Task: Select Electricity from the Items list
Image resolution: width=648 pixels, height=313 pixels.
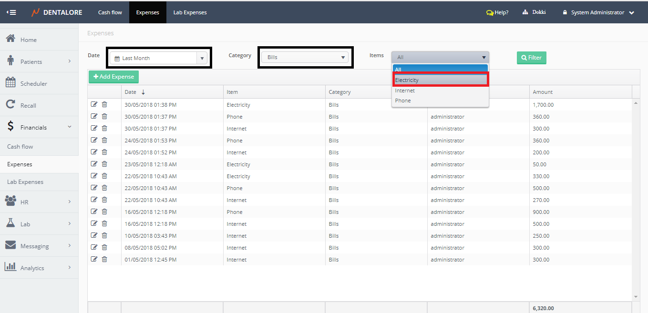Action: coord(440,80)
